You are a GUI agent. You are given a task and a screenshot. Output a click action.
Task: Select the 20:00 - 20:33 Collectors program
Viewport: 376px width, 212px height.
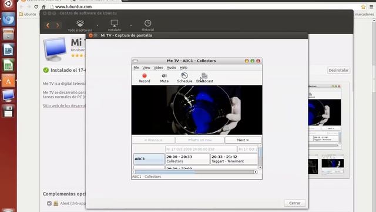(x=187, y=159)
